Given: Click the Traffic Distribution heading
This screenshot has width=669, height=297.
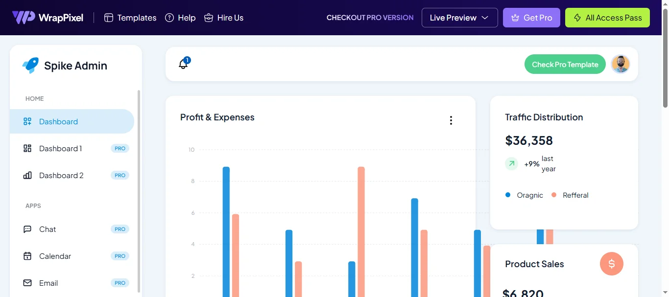Looking at the screenshot, I should click(544, 117).
